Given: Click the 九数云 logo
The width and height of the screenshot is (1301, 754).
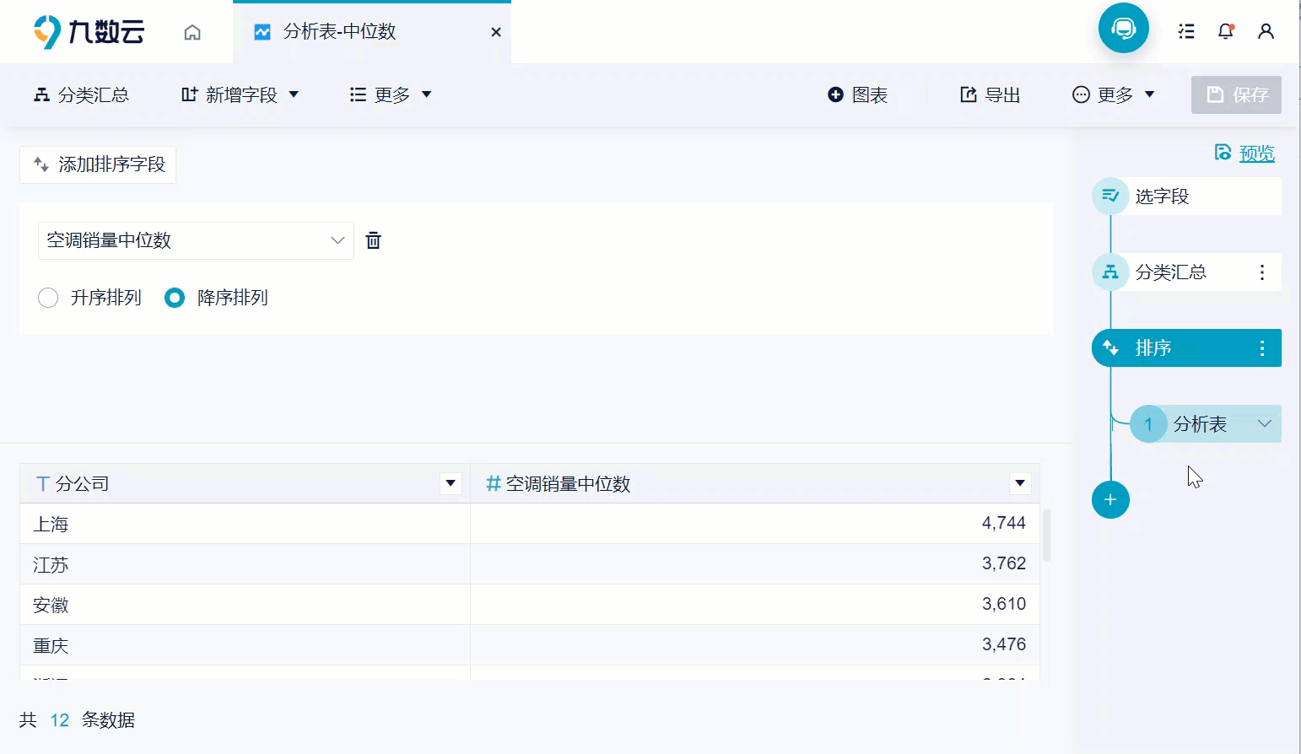Looking at the screenshot, I should pyautogui.click(x=89, y=32).
